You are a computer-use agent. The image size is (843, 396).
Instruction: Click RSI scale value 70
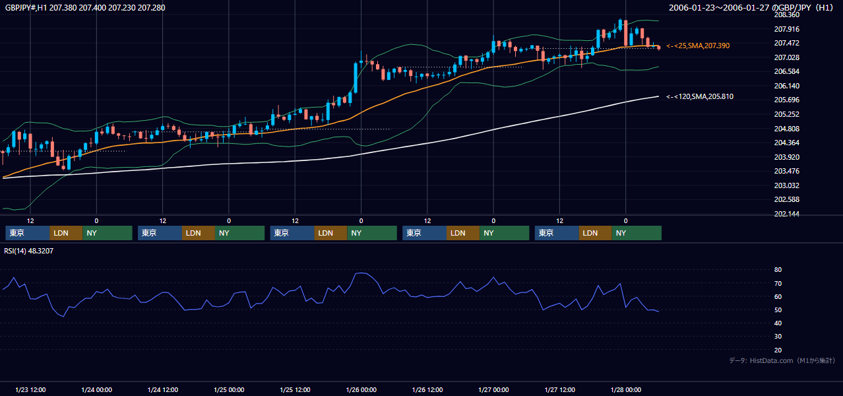778,283
